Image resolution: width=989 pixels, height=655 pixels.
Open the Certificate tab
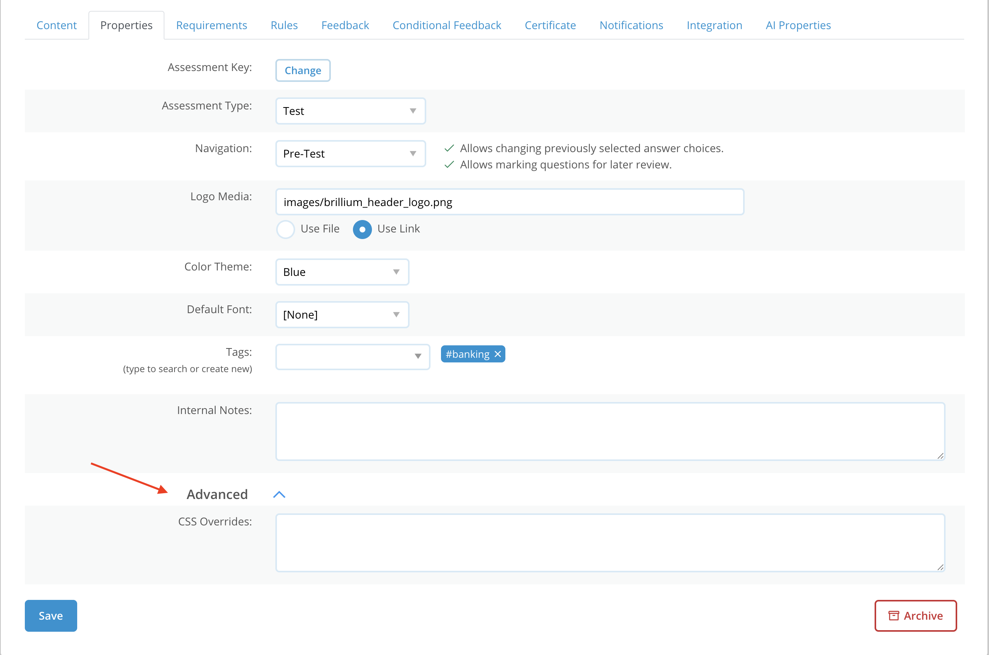coord(550,26)
